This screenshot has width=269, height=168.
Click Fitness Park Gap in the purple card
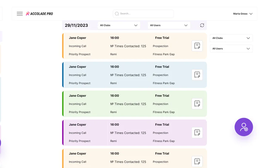tap(164, 141)
